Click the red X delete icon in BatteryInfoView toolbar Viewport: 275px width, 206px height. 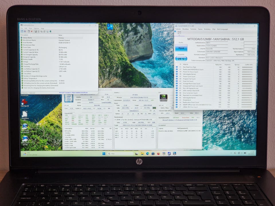[32, 31]
